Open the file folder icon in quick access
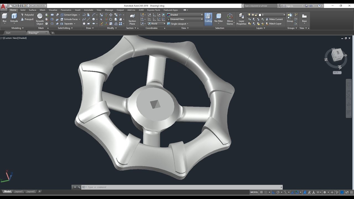Screen dimensions: 354x199 pos(15,6)
